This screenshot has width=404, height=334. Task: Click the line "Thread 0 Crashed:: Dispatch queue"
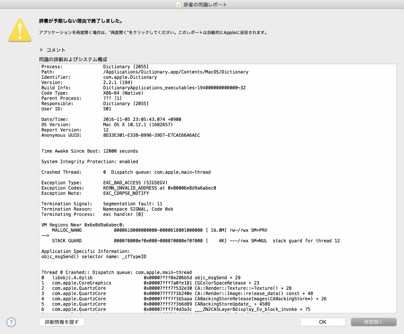click(x=117, y=272)
